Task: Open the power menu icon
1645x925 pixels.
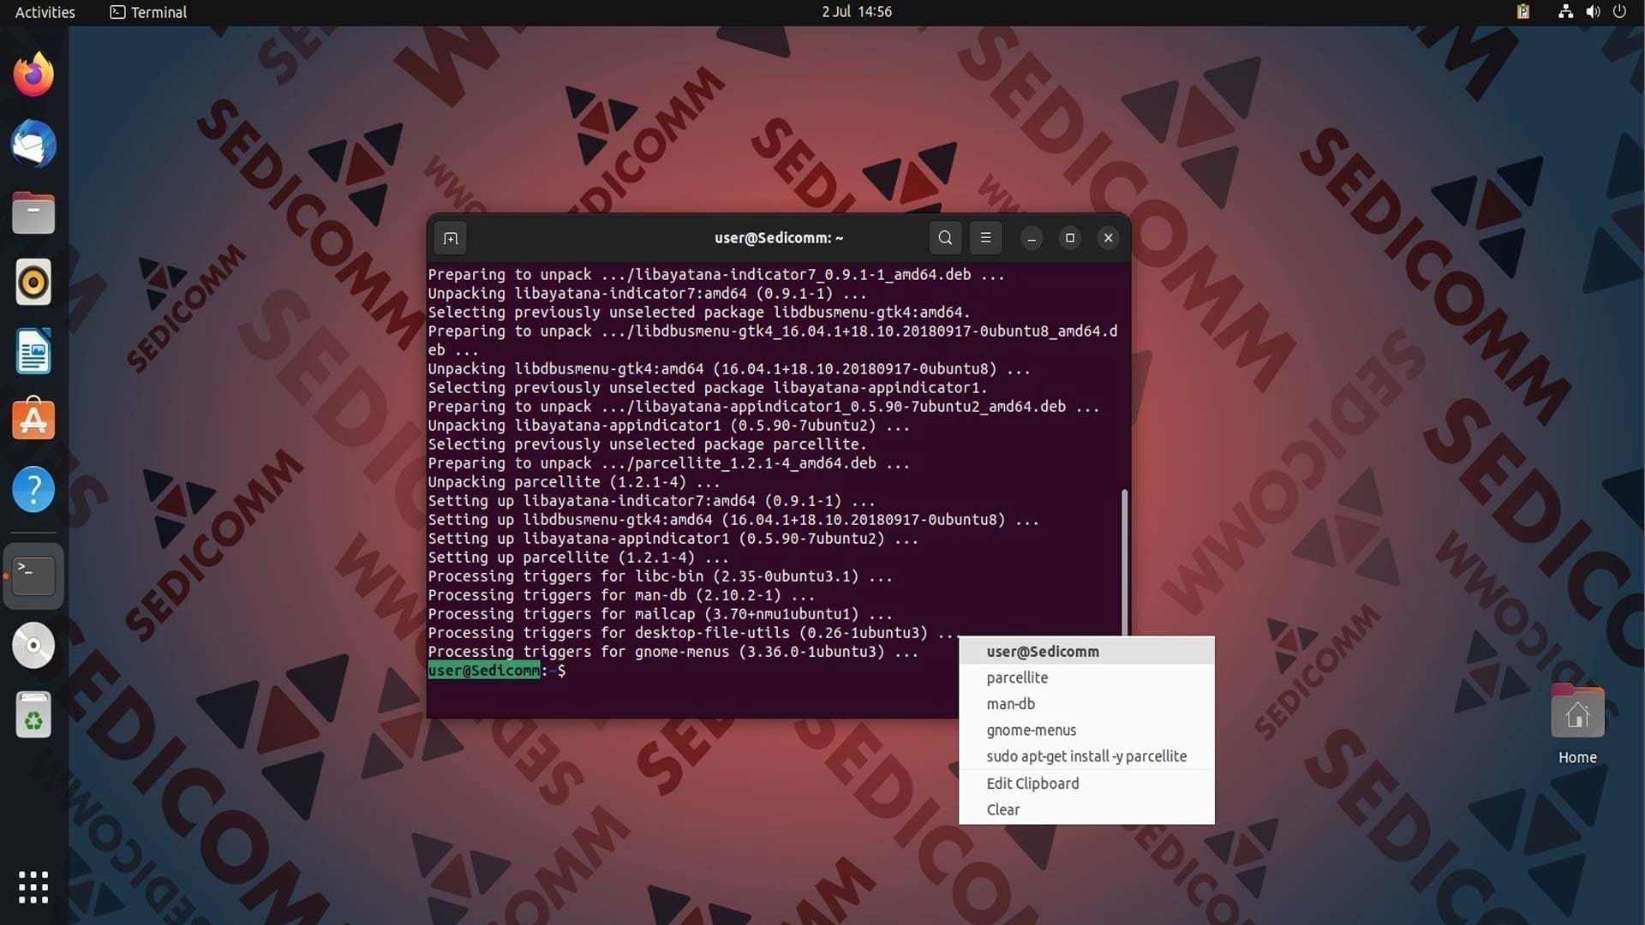Action: 1619,12
